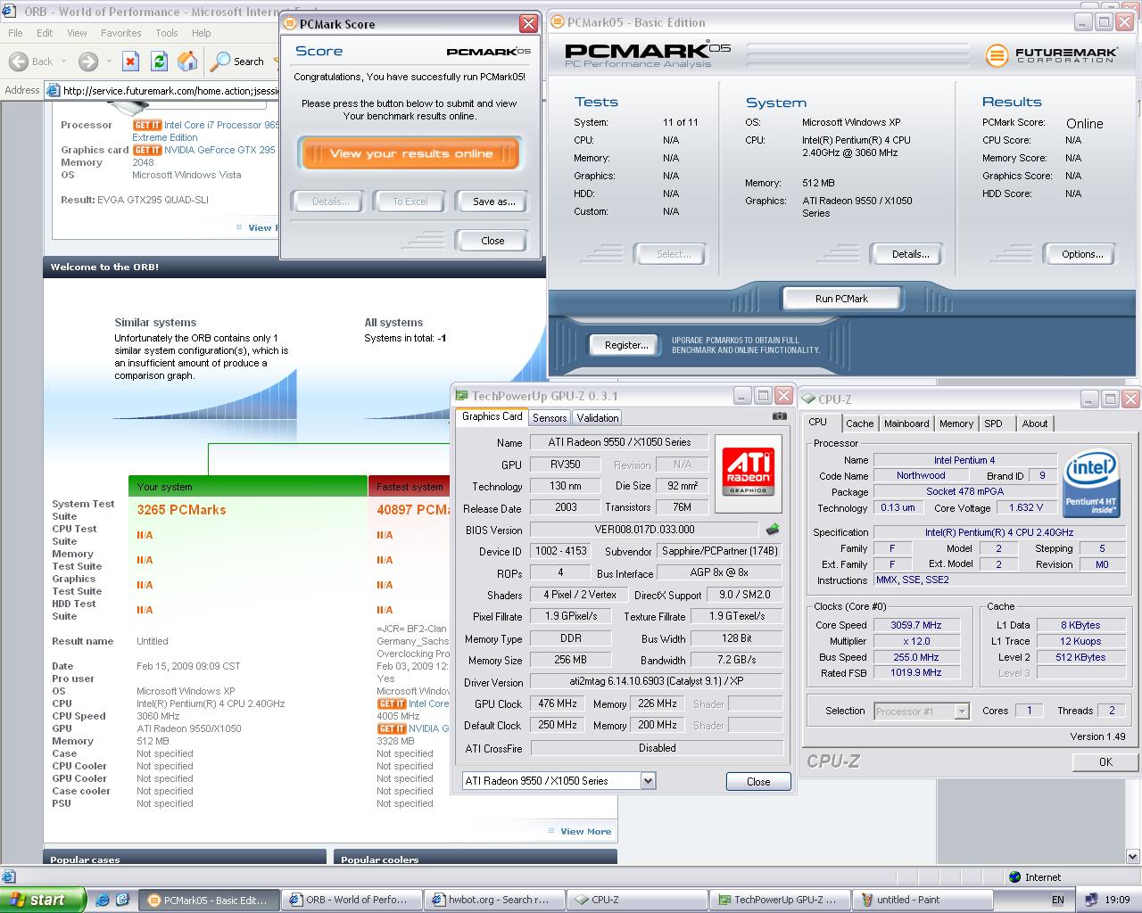Stop page loading in Internet Explorer

(x=130, y=62)
